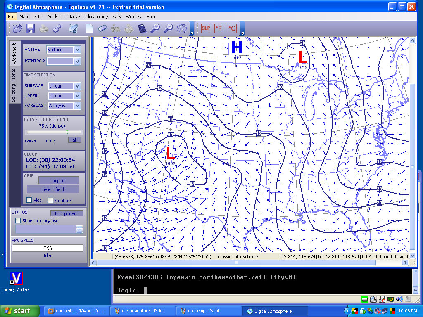423x317 pixels.
Task: Open the SURFACE time 1 hour dropdown
Action: 77,86
